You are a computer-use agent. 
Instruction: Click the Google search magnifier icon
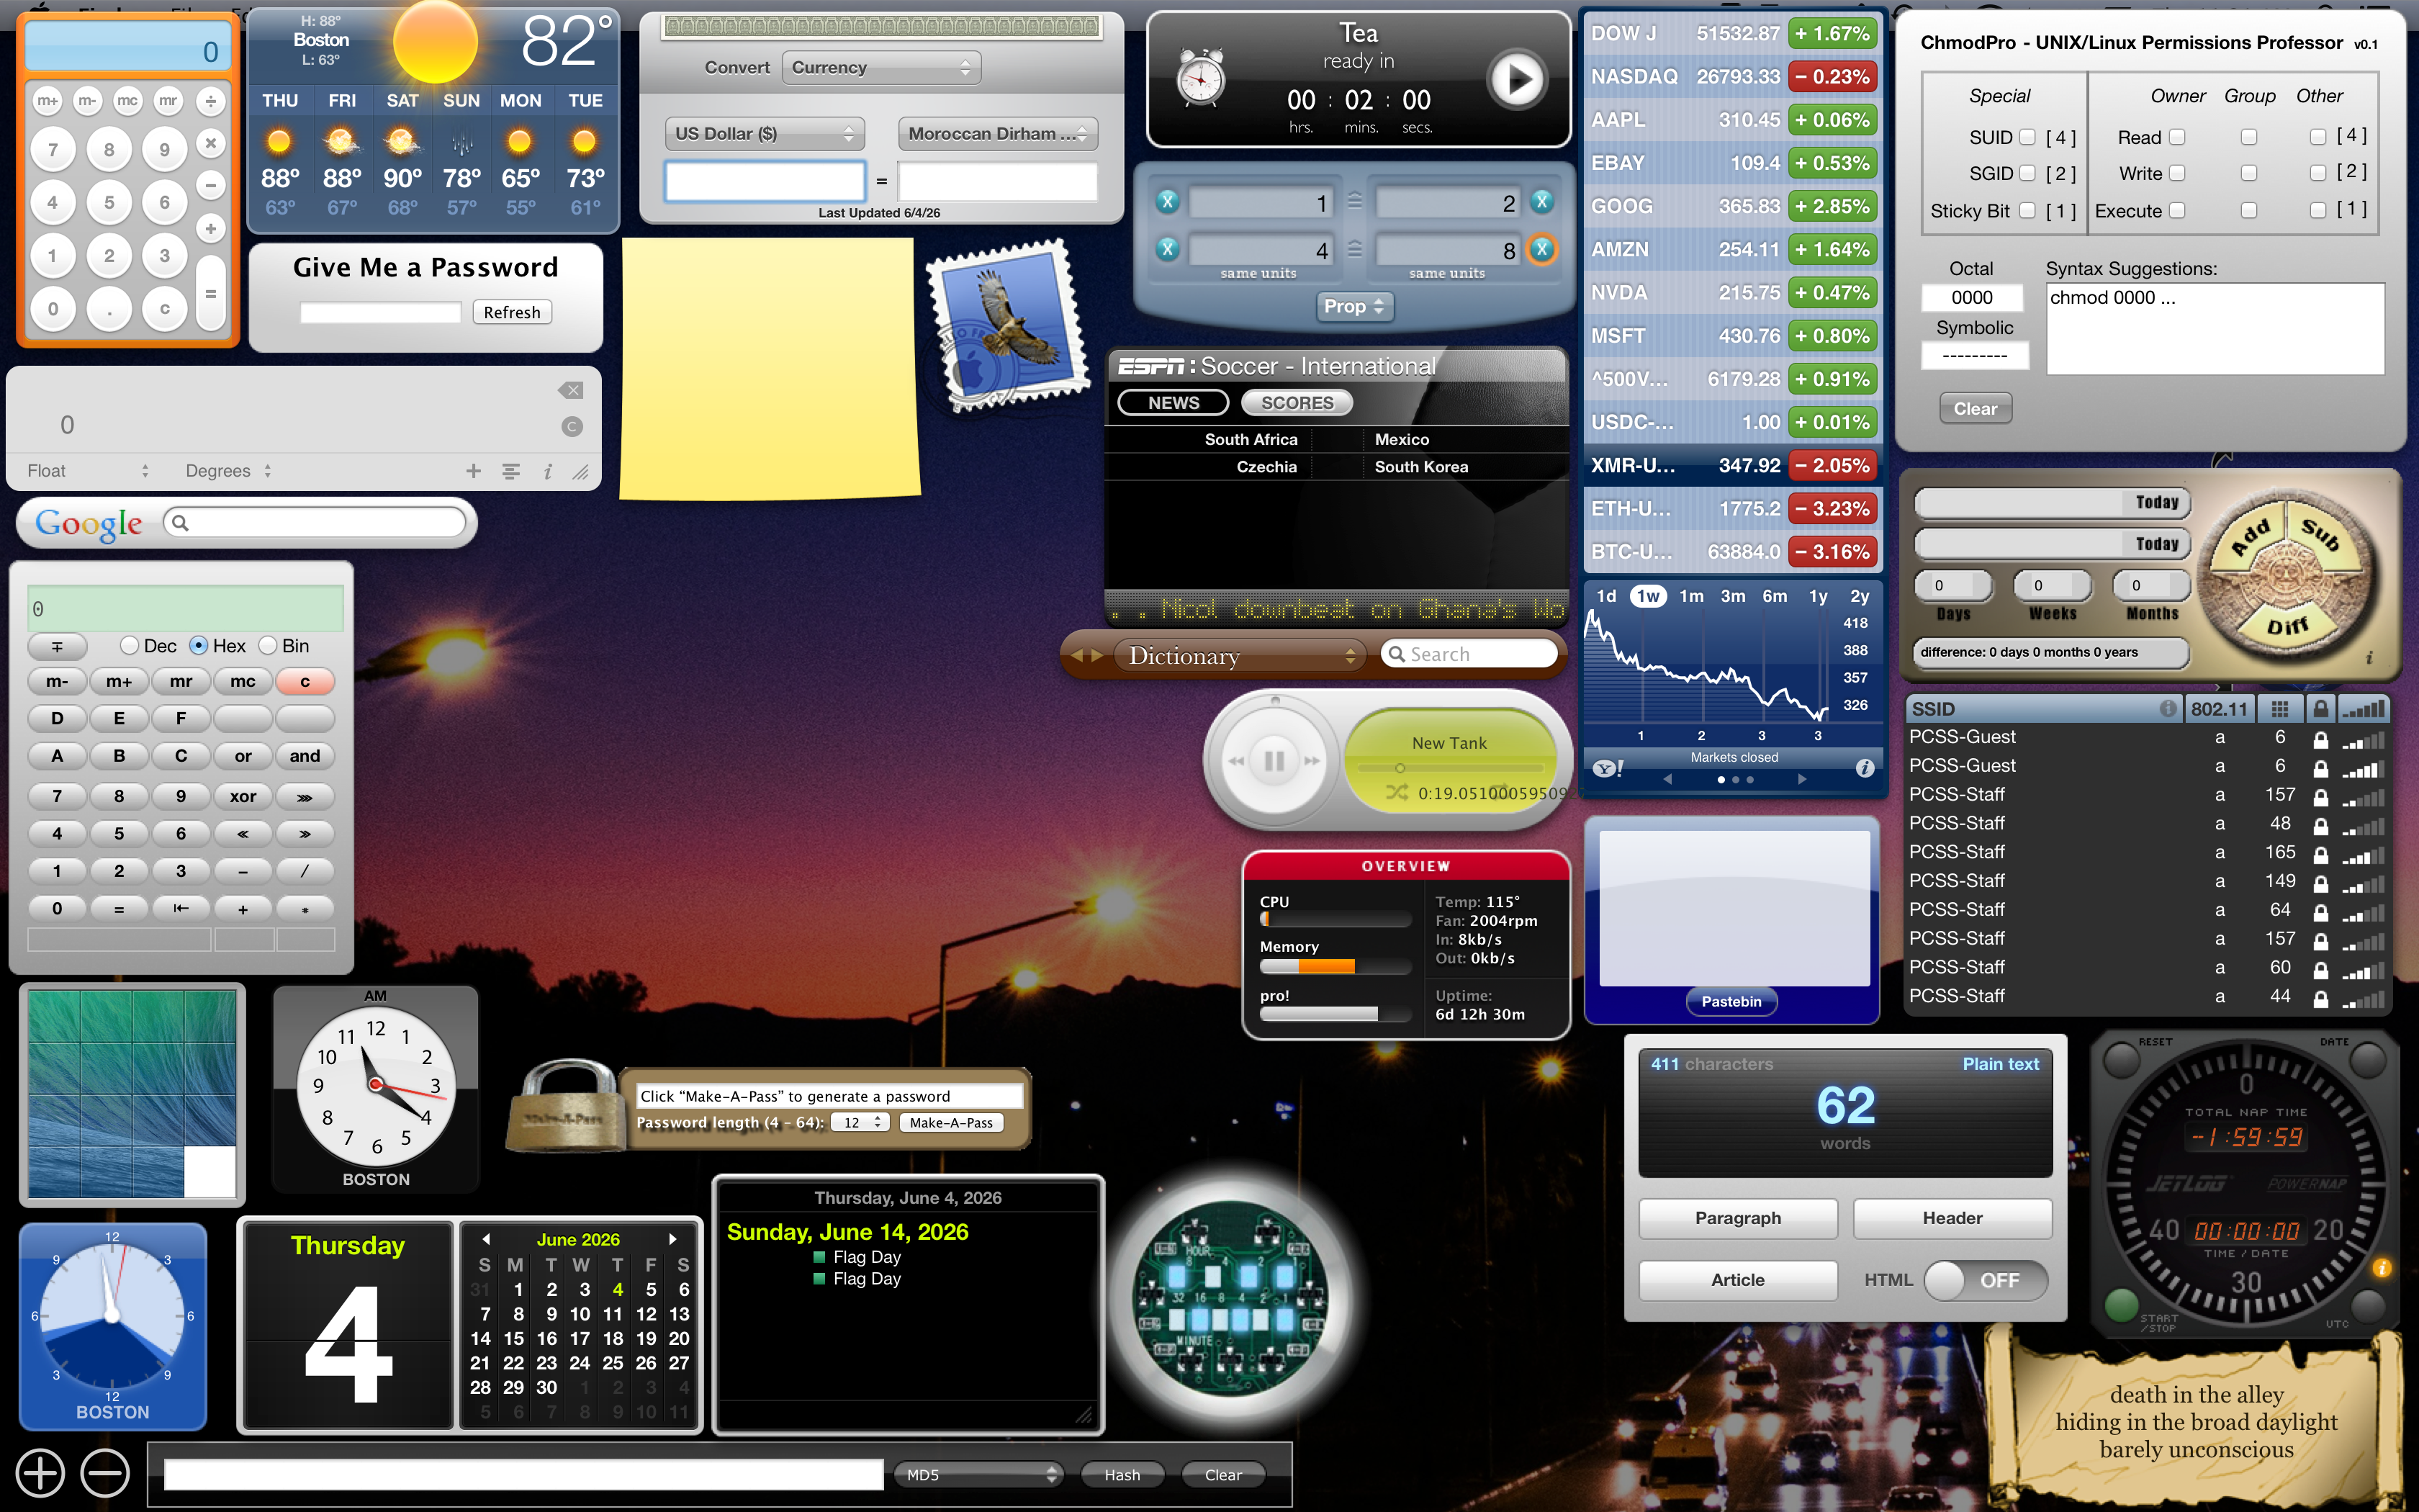click(180, 522)
